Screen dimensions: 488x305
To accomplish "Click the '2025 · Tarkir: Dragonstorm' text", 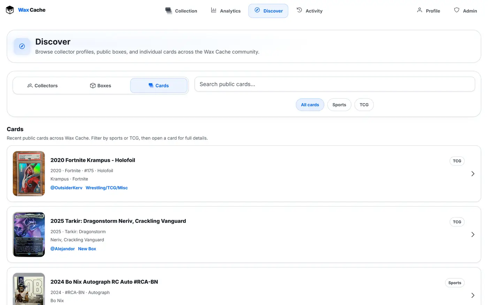I will tap(78, 232).
